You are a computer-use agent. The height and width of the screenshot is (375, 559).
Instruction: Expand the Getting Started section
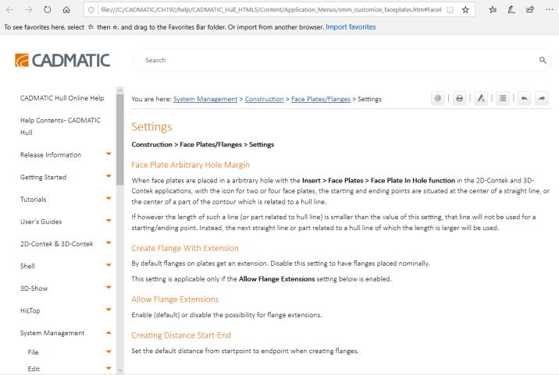click(109, 177)
